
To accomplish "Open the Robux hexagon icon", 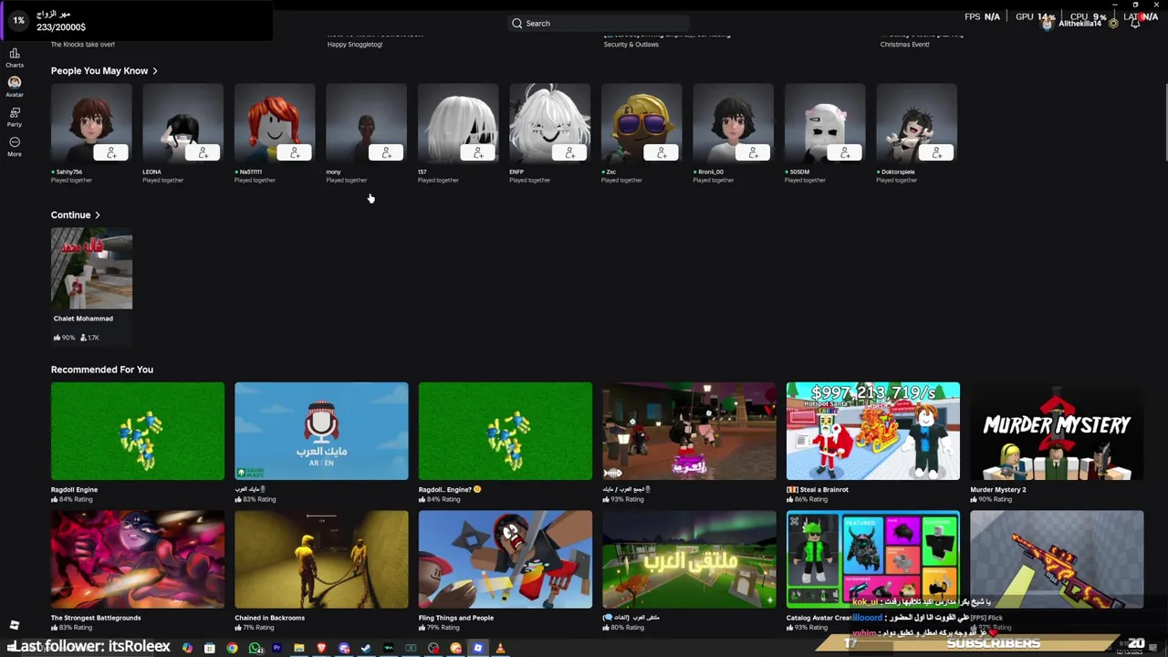I will tap(1113, 23).
